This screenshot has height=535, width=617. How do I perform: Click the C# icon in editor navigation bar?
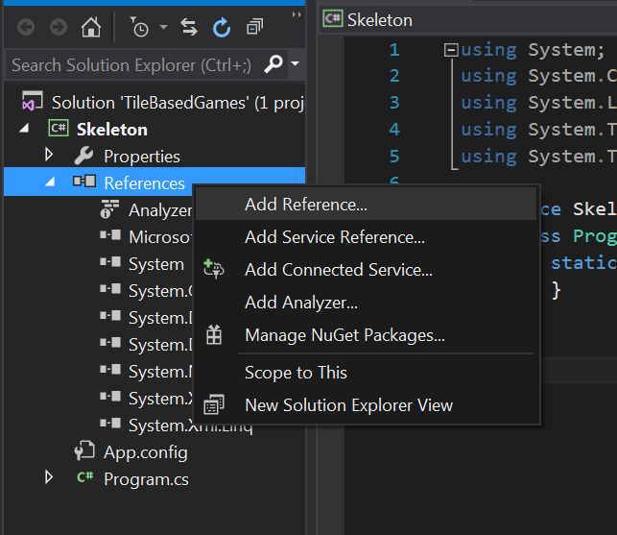(x=333, y=18)
